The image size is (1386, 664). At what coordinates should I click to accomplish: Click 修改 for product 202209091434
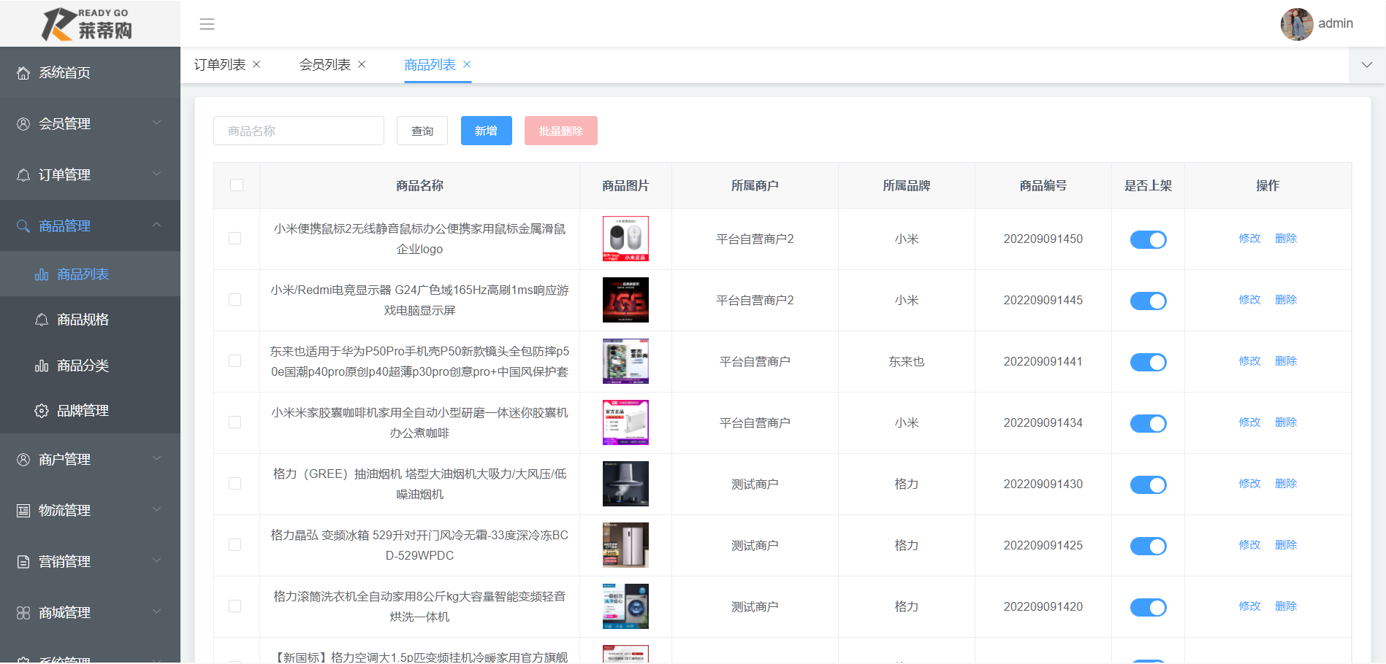click(1249, 422)
